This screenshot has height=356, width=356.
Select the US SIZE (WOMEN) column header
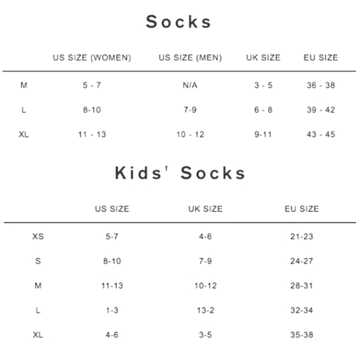92,58
